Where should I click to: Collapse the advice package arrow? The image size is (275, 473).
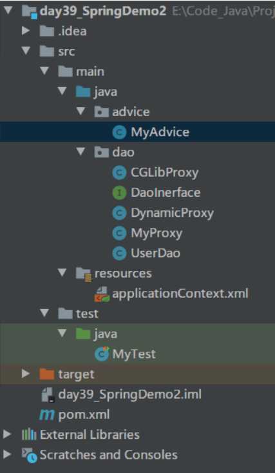click(x=81, y=112)
